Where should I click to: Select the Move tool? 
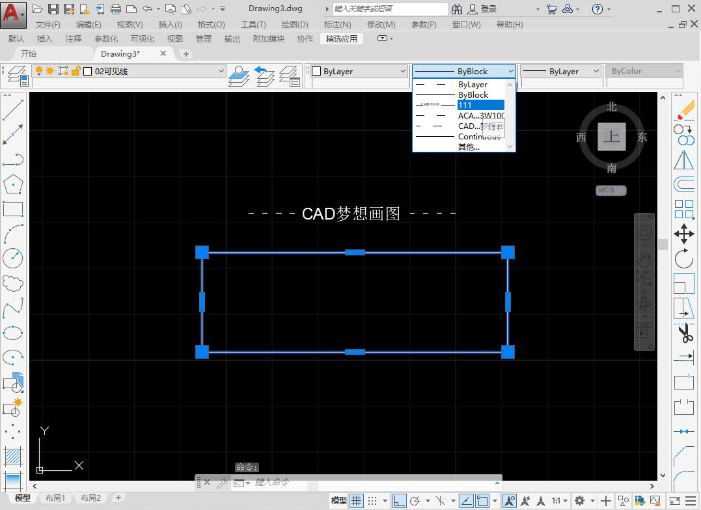[x=683, y=234]
